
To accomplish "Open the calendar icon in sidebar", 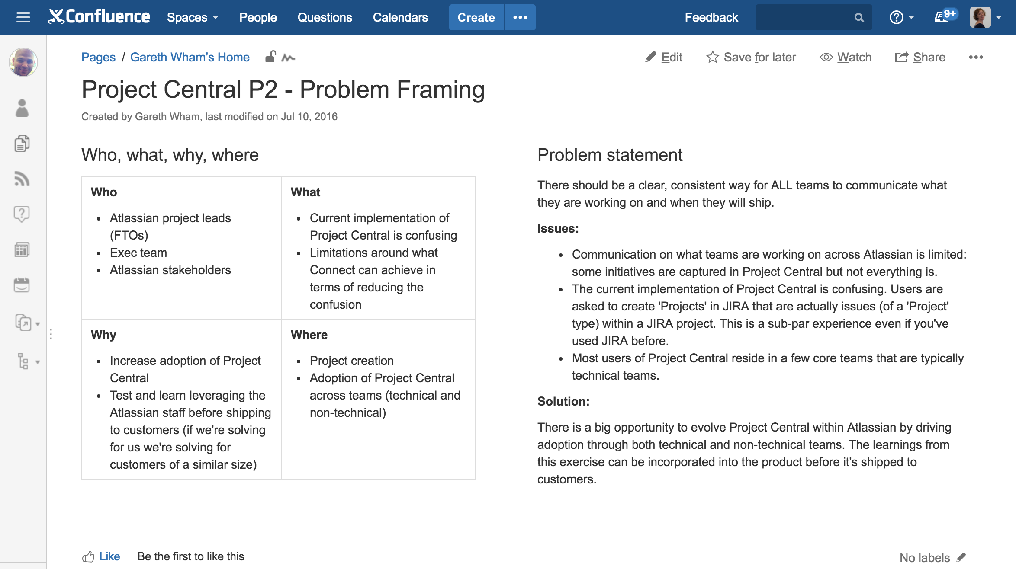I will (22, 284).
